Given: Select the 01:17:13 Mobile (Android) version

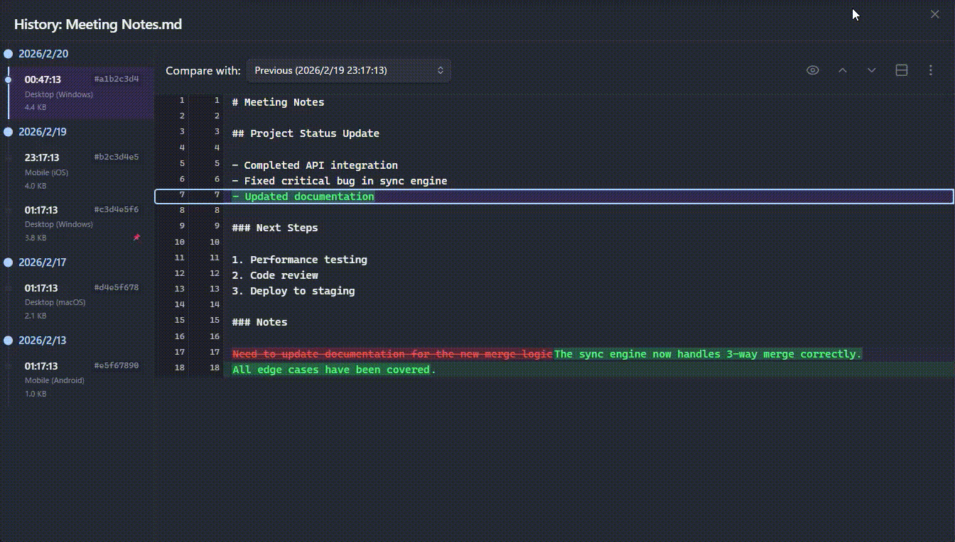Looking at the screenshot, I should [x=82, y=380].
